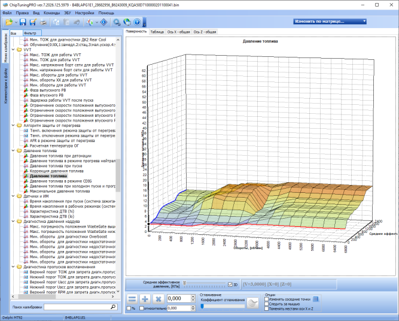Click the 0,000 main value input field
The height and width of the screenshot is (321, 399).
pos(179,298)
